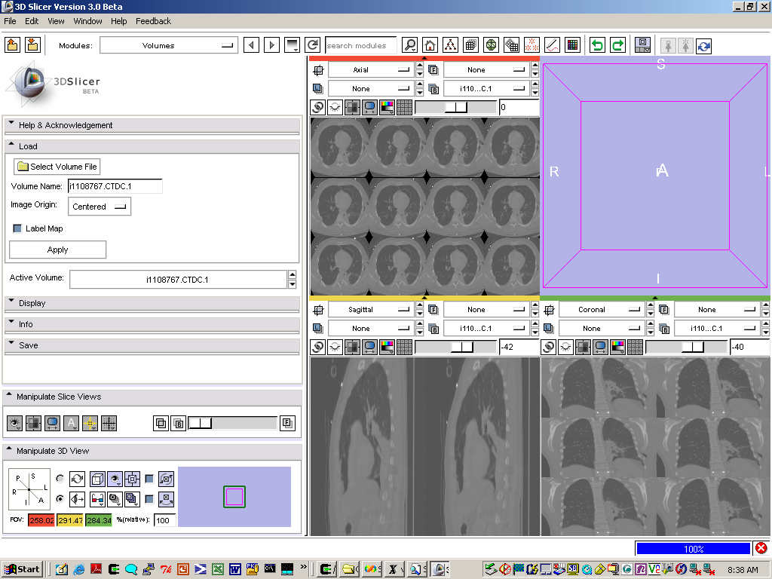Open the View menu
This screenshot has width=772, height=579.
tap(56, 21)
